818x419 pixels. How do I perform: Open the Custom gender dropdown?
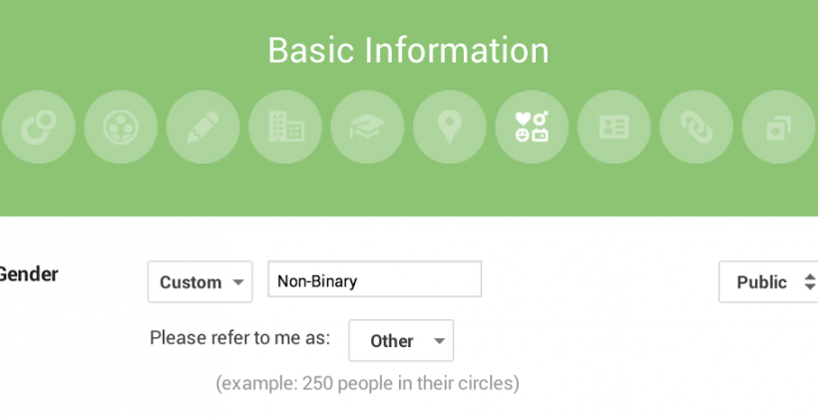click(201, 281)
